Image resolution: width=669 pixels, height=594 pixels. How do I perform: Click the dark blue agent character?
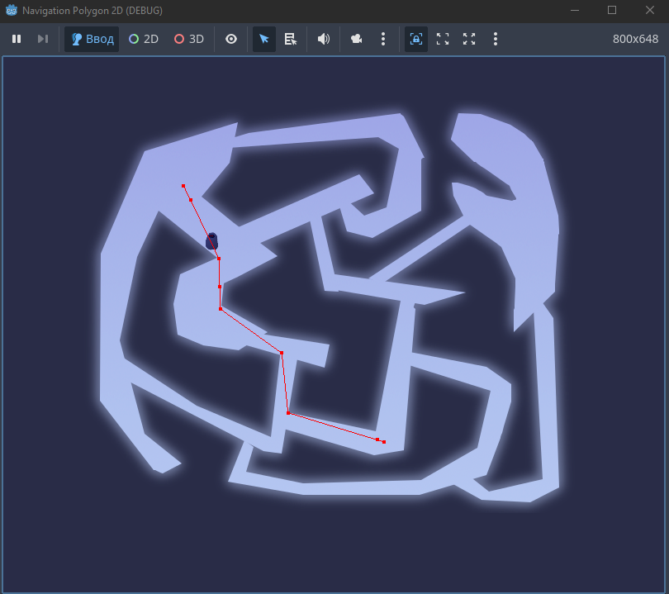211,241
